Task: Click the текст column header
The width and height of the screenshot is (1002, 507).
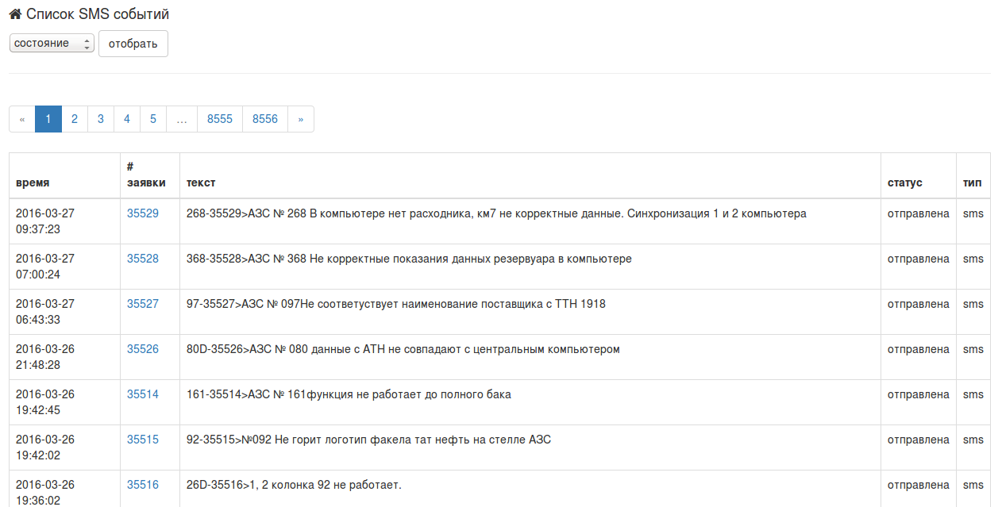Action: (x=201, y=182)
